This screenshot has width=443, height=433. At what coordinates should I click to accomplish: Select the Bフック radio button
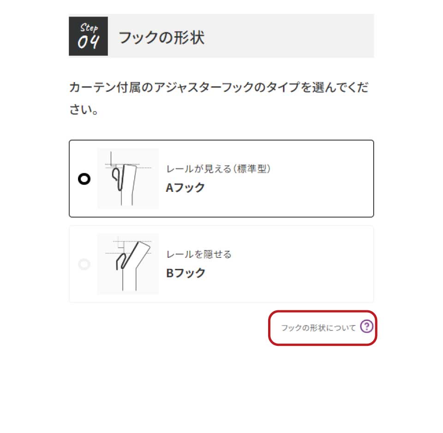[84, 264]
